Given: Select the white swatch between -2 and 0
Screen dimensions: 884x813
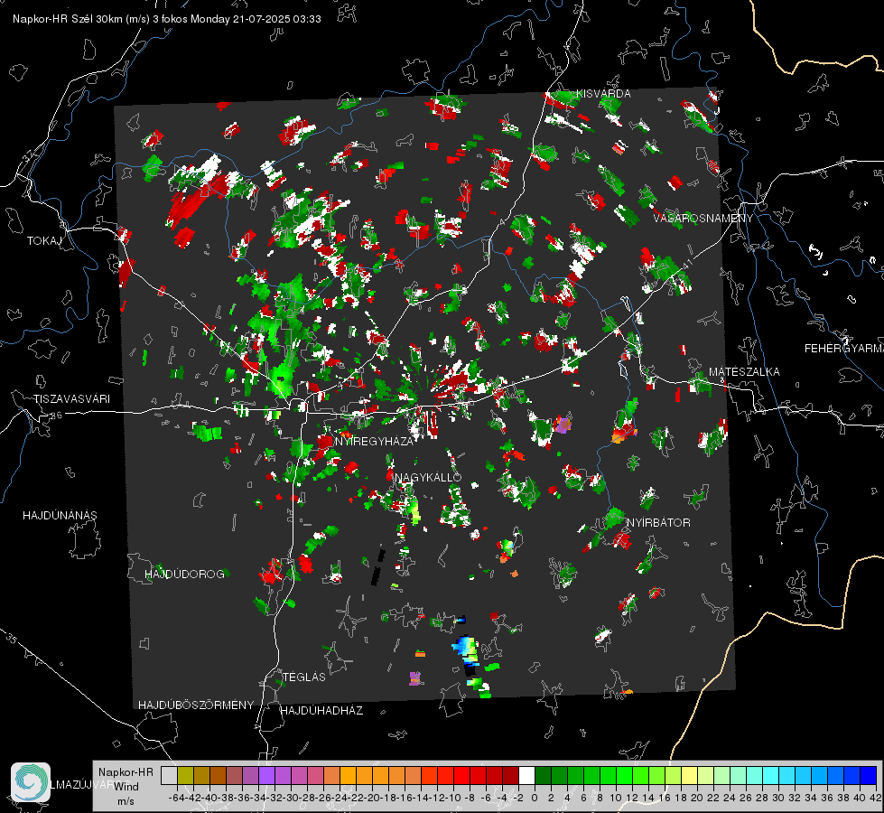Looking at the screenshot, I should [x=526, y=775].
